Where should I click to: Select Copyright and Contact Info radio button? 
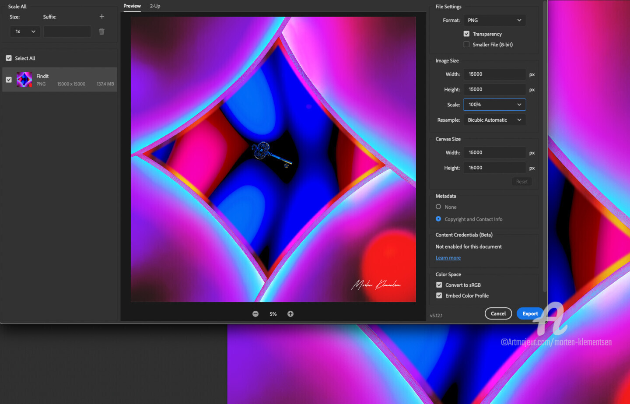pyautogui.click(x=438, y=219)
